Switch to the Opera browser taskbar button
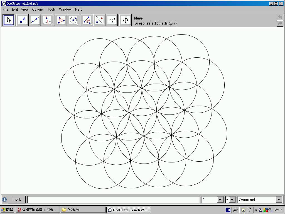 pos(38,210)
